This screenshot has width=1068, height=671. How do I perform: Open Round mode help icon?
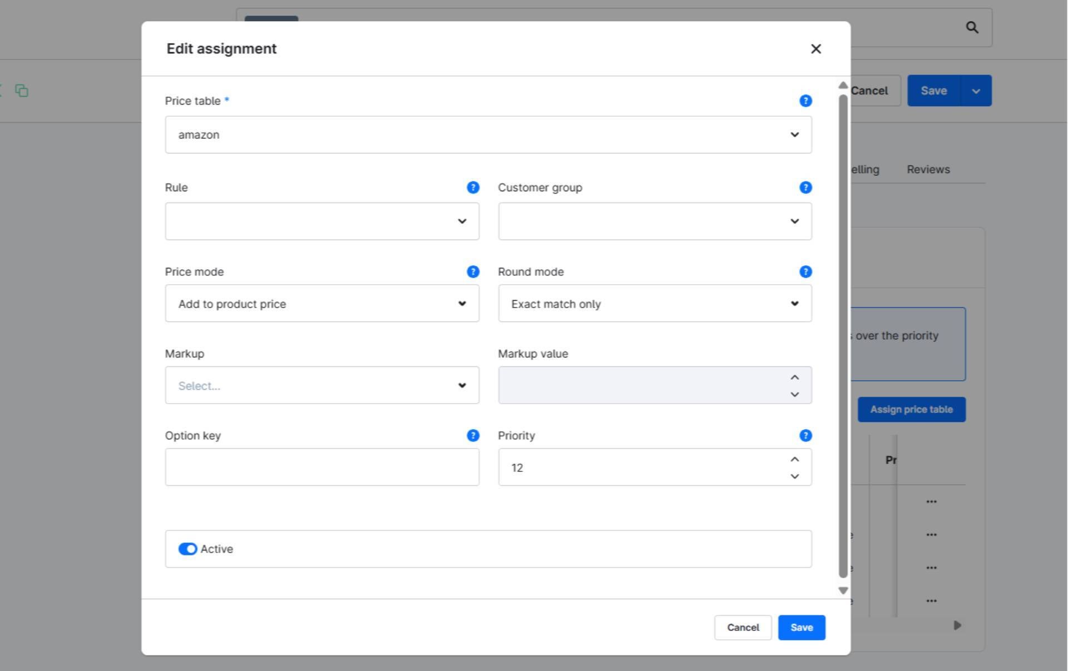coord(805,271)
